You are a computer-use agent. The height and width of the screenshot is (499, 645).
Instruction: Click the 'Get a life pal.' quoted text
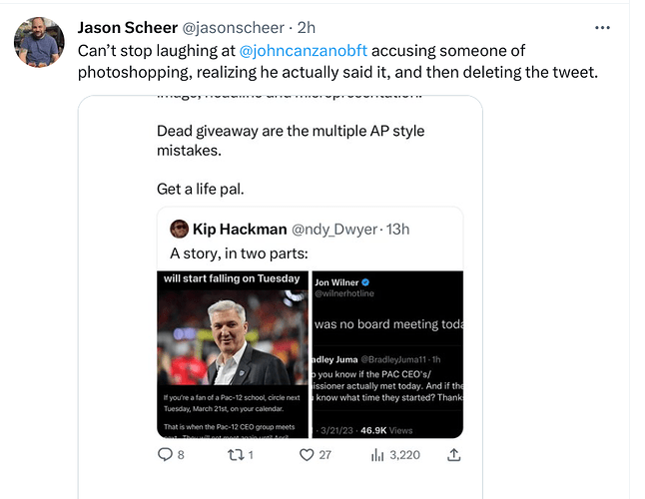coord(201,189)
